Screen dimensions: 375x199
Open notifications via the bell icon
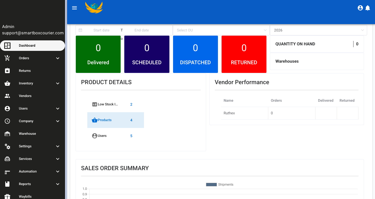coord(368,8)
